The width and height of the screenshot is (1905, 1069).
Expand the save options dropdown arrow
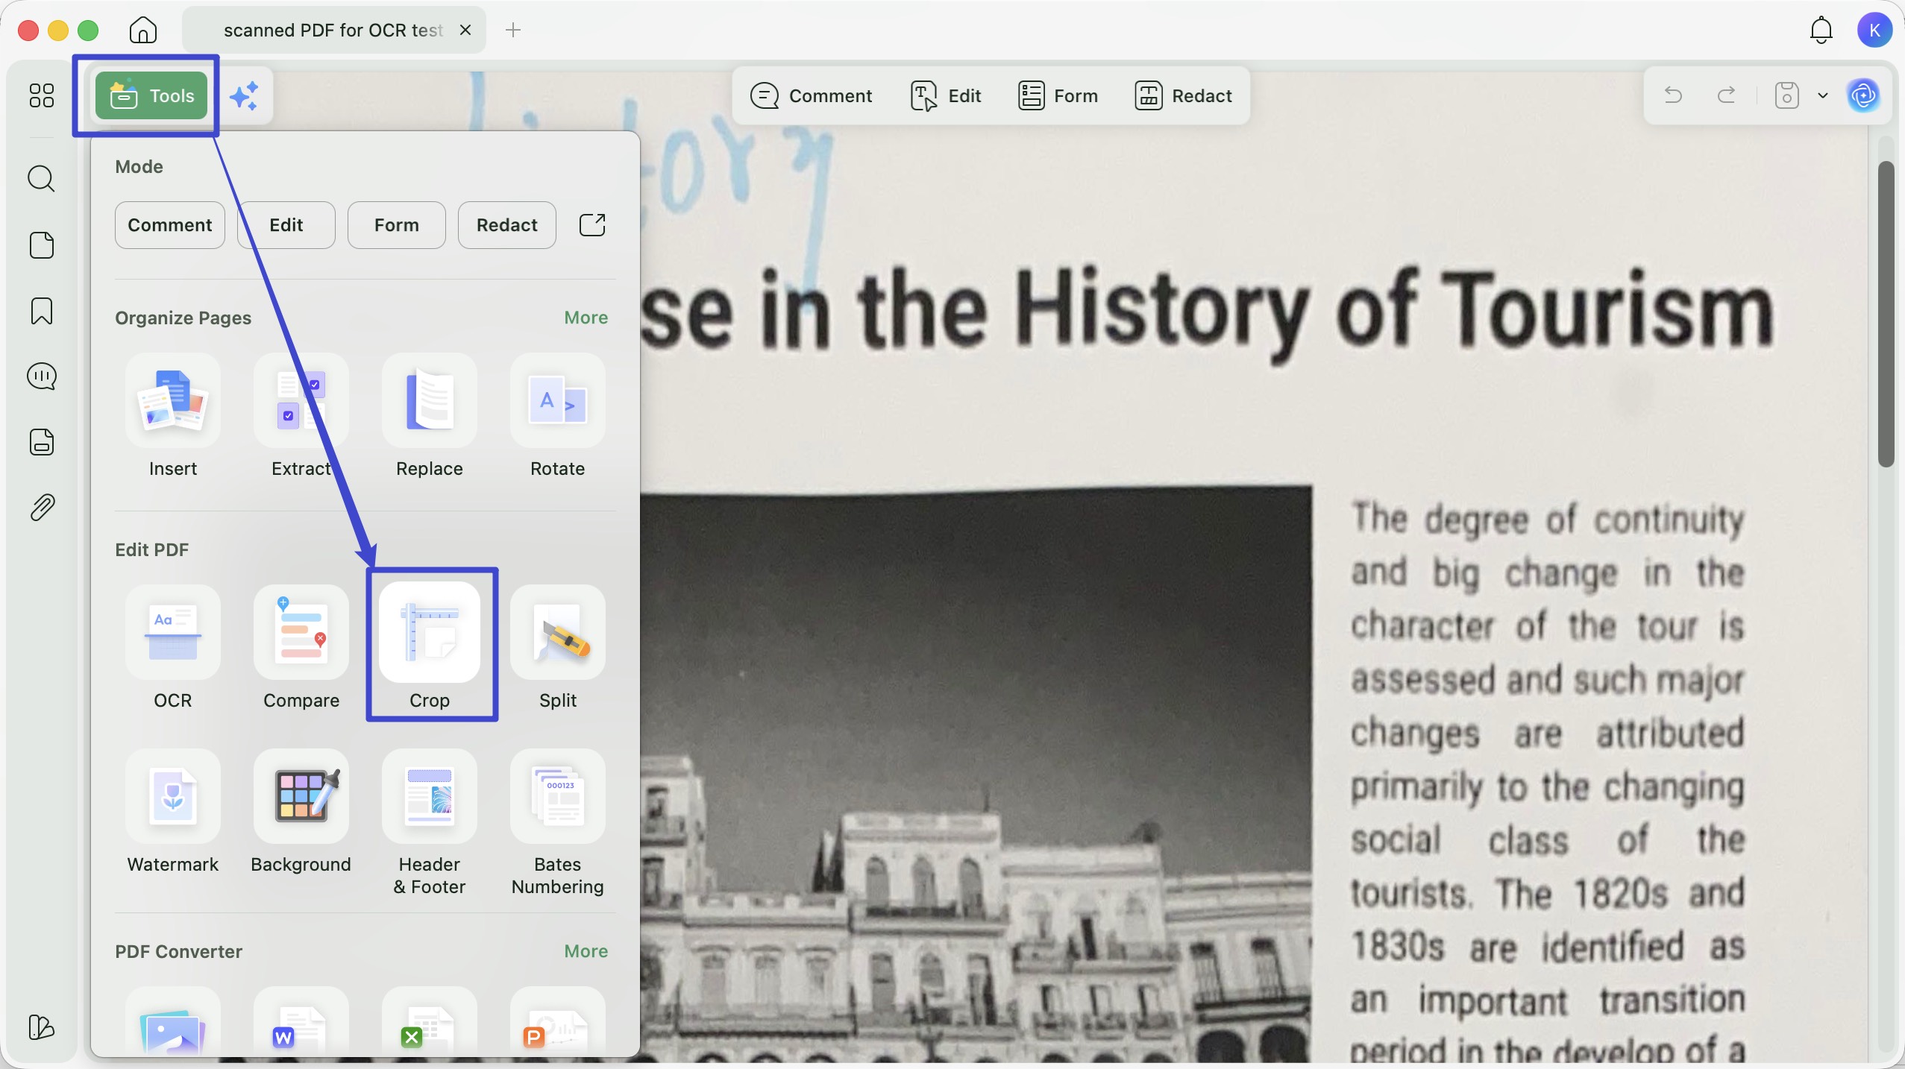tap(1823, 95)
